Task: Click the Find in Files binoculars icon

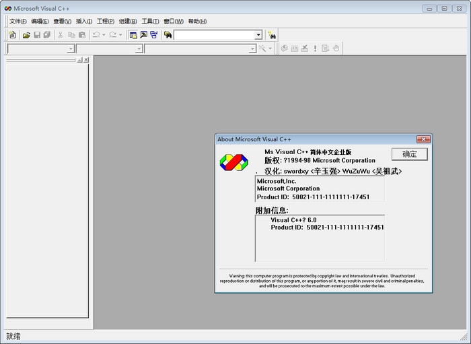Action: coord(168,35)
